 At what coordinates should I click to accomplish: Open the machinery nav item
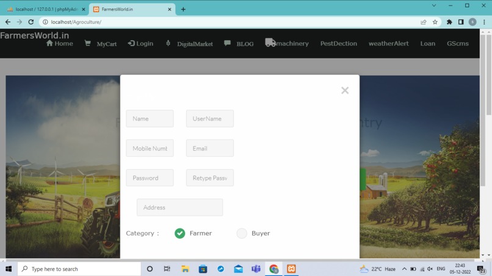(287, 43)
